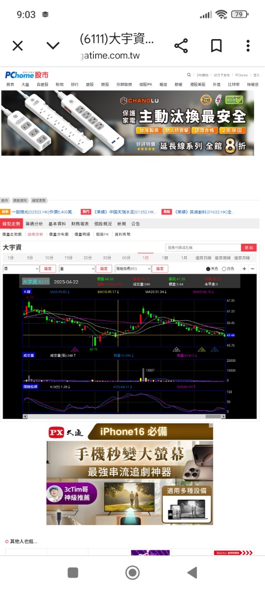This screenshot has height=590, width=265.
Task: Tap the downward chevron beside page title
Action: pyautogui.click(x=53, y=46)
